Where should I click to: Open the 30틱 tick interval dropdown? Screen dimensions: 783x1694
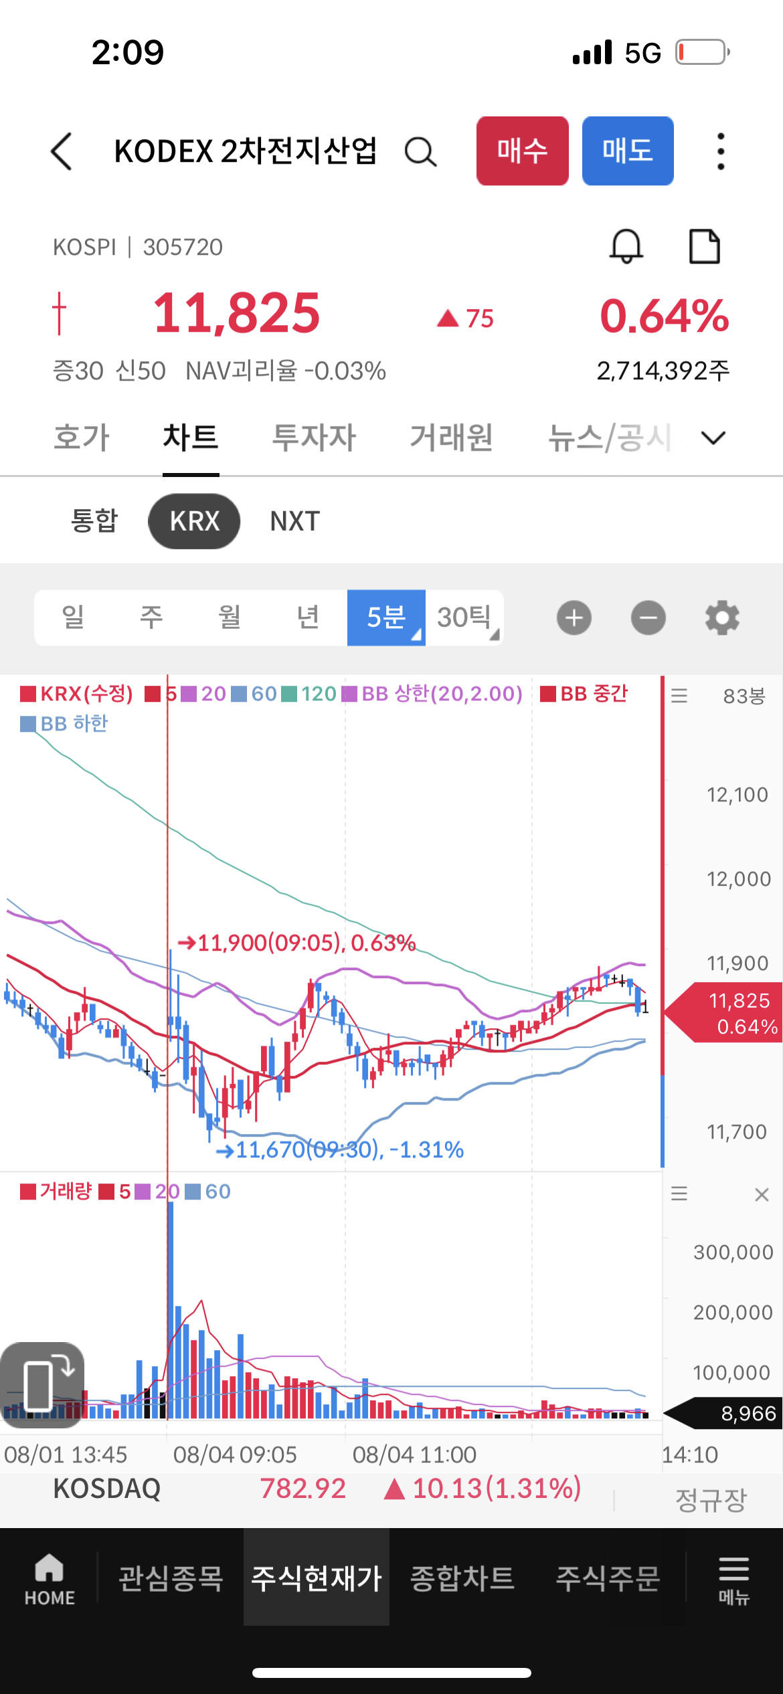[x=465, y=618]
